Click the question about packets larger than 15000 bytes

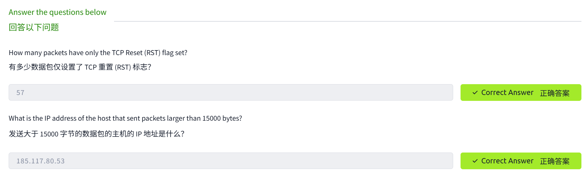click(125, 119)
